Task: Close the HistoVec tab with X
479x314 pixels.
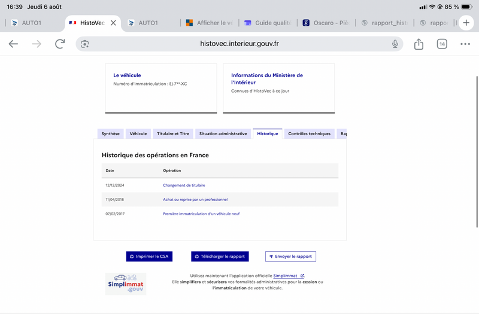Action: pos(113,23)
